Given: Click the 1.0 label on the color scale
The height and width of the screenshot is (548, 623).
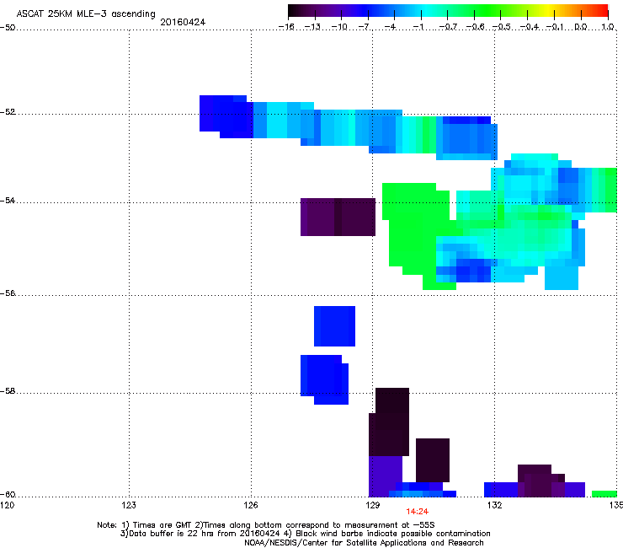Looking at the screenshot, I should 608,27.
